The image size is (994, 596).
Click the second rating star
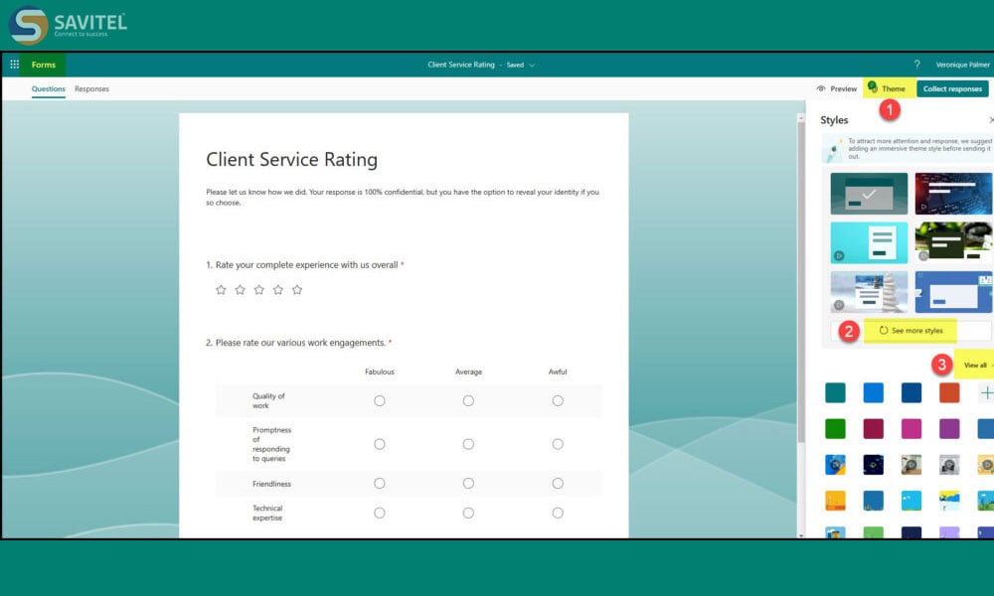tap(240, 289)
